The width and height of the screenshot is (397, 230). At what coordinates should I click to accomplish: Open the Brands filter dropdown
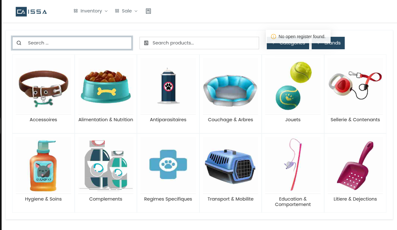[328, 43]
